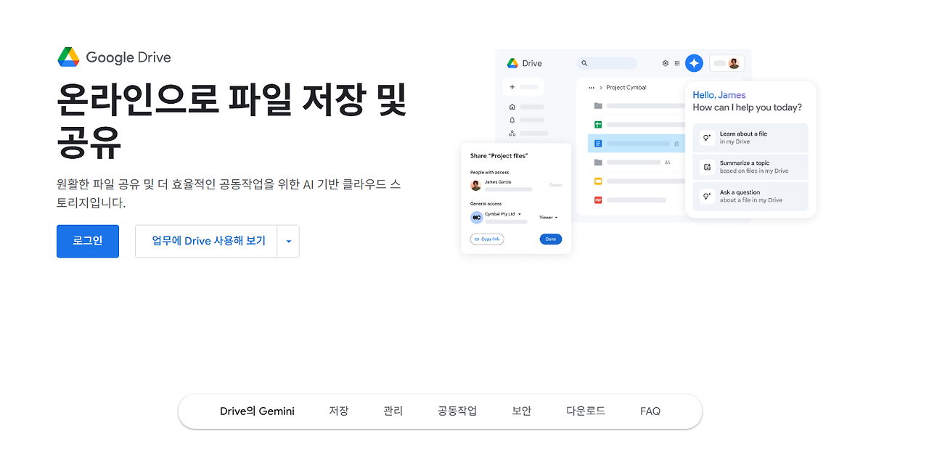Screen dimensions: 929x460
Task: Click the plus New button in sidebar
Action: point(523,87)
